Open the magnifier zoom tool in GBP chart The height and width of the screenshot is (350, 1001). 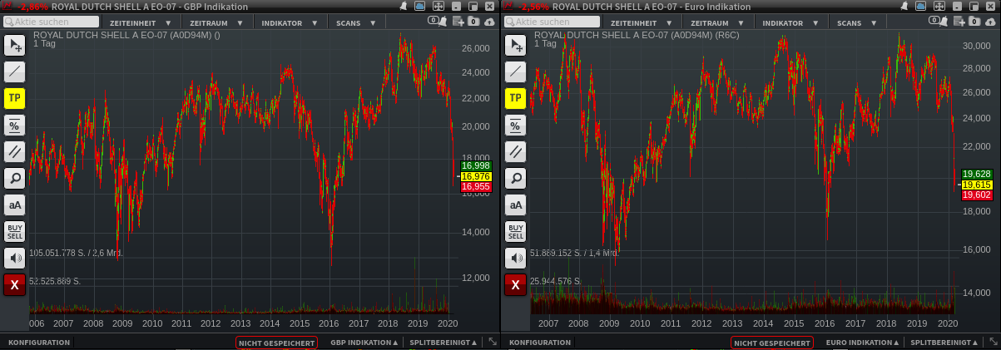click(x=14, y=178)
